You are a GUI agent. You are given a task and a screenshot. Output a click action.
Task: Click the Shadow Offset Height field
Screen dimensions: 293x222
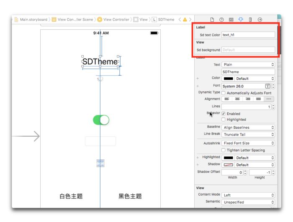[x=260, y=172]
